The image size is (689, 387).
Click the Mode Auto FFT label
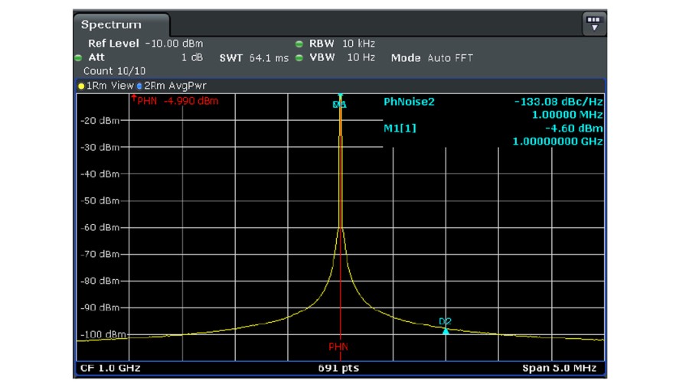pos(432,58)
